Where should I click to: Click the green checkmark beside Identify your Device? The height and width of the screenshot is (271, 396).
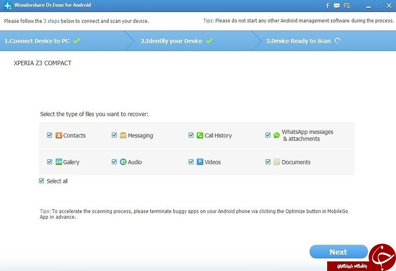click(209, 40)
